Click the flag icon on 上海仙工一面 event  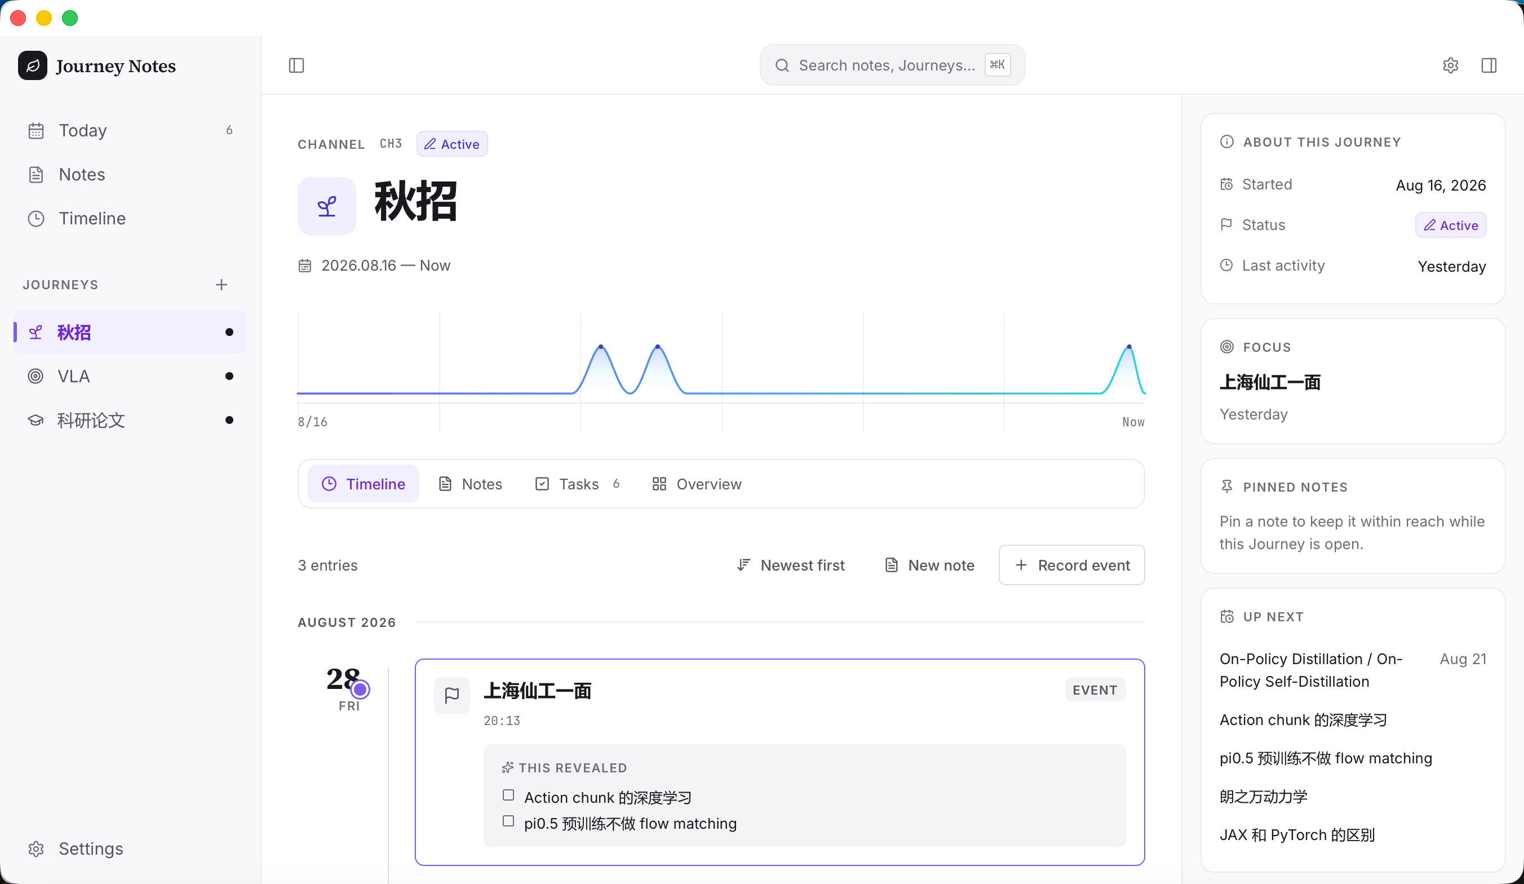(452, 695)
